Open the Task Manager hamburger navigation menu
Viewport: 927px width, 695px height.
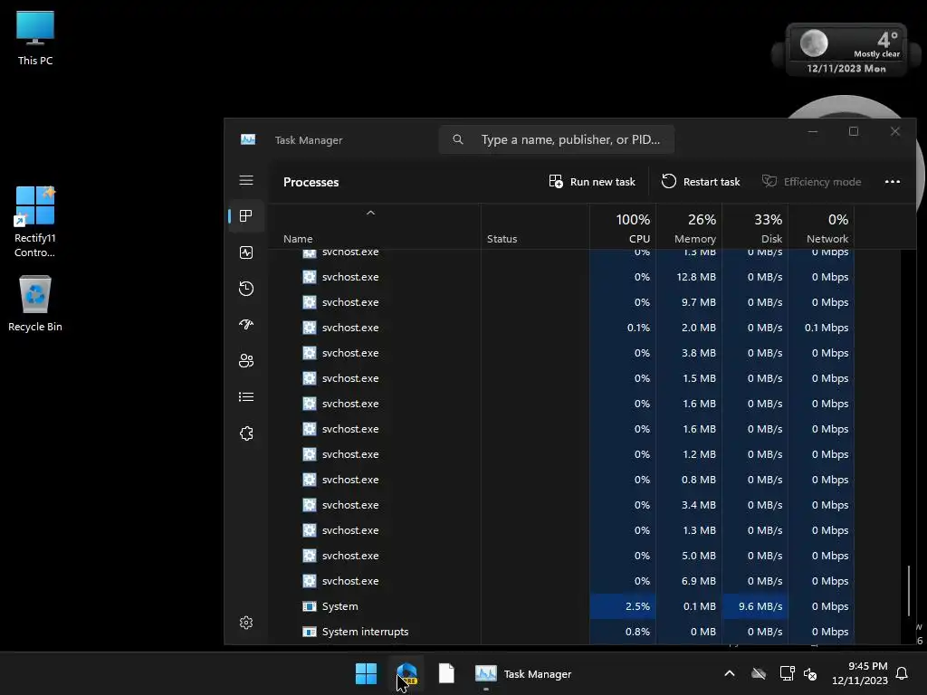[246, 180]
